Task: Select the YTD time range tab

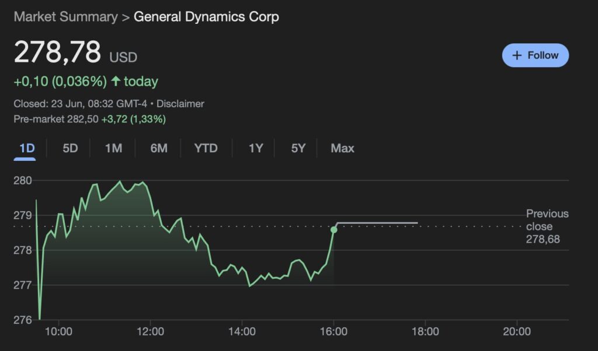Action: click(206, 148)
